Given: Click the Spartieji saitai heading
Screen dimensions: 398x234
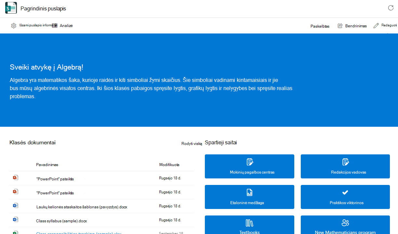Looking at the screenshot, I should (221, 143).
